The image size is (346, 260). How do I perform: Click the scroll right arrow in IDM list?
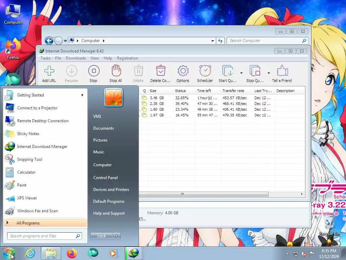302,194
